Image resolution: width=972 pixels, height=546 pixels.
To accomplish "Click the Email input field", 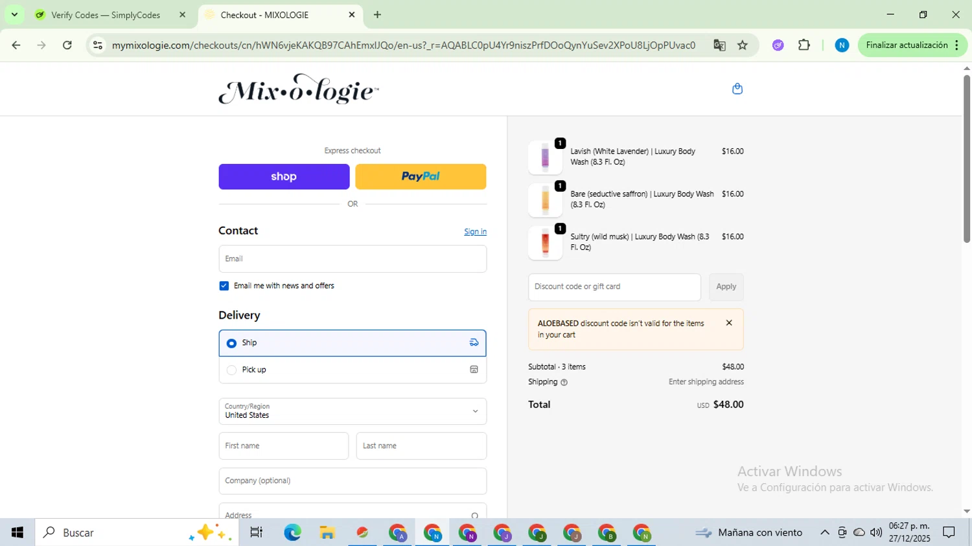I will coord(353,259).
